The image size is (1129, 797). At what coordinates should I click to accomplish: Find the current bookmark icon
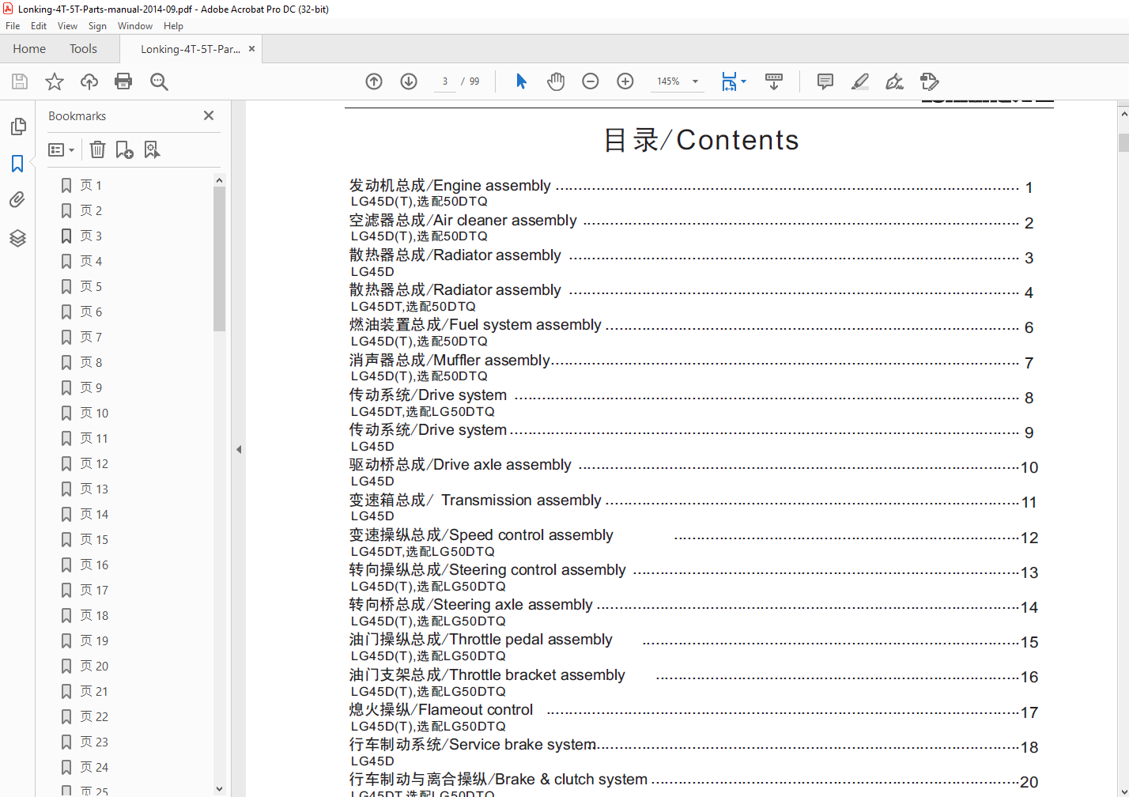tap(152, 149)
